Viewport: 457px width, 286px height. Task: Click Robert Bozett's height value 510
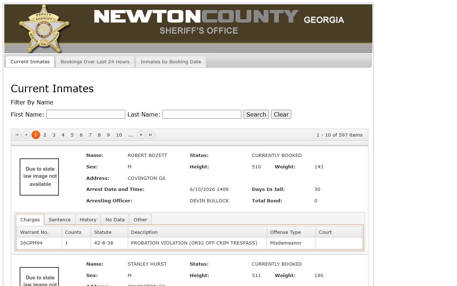click(x=256, y=167)
